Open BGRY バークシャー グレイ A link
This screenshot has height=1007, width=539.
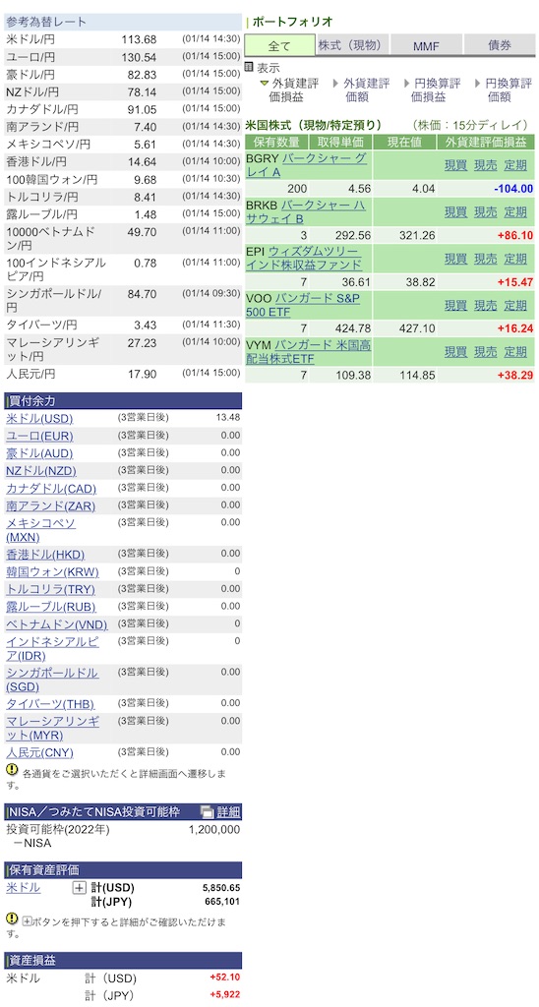307,164
